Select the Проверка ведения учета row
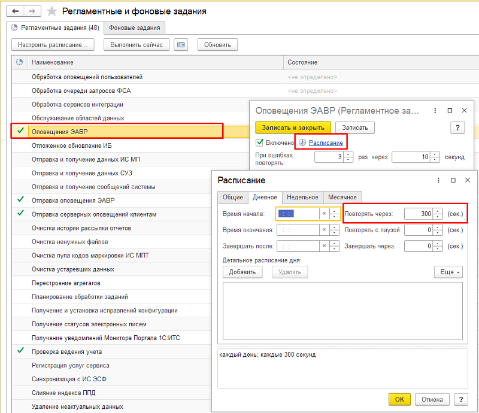Image resolution: width=479 pixels, height=413 pixels. click(x=66, y=352)
